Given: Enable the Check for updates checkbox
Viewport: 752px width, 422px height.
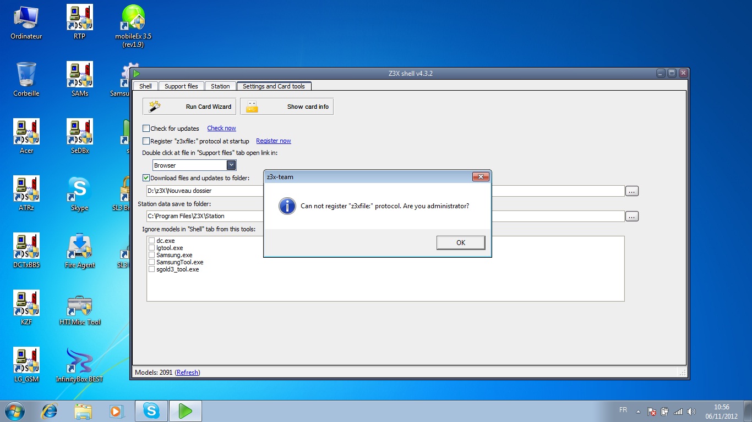Looking at the screenshot, I should coord(146,129).
